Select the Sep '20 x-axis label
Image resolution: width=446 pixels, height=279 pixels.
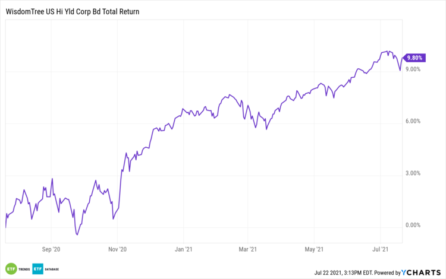click(x=52, y=249)
